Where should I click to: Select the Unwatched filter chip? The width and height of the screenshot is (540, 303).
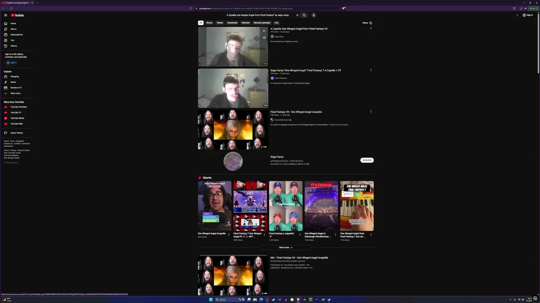(x=232, y=23)
